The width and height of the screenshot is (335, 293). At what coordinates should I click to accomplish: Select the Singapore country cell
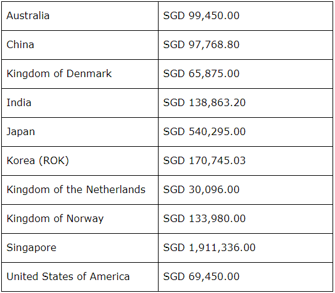[80, 248]
